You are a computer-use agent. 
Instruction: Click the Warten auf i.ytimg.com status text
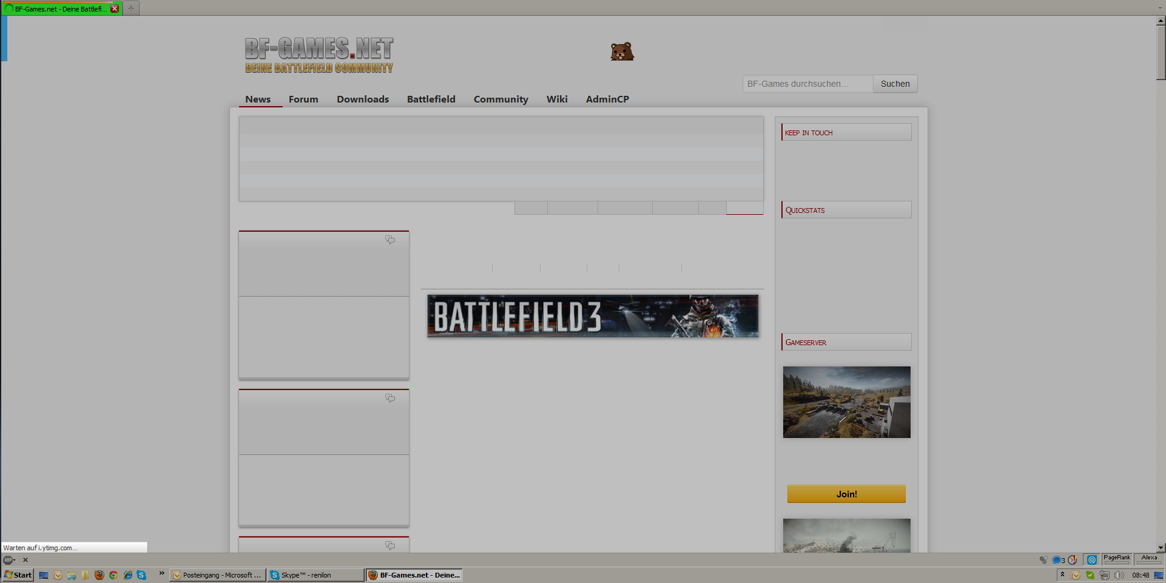click(x=40, y=548)
